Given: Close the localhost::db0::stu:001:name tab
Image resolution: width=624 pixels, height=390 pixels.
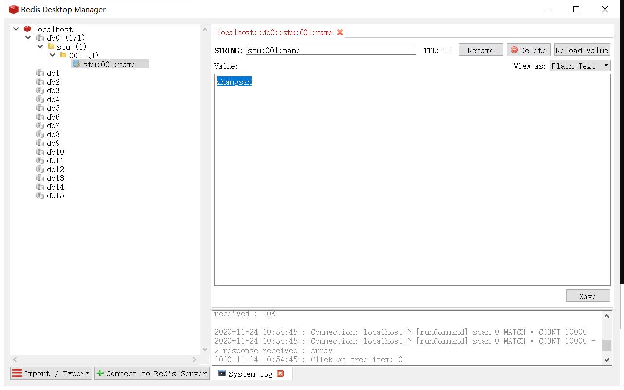Looking at the screenshot, I should coord(340,32).
